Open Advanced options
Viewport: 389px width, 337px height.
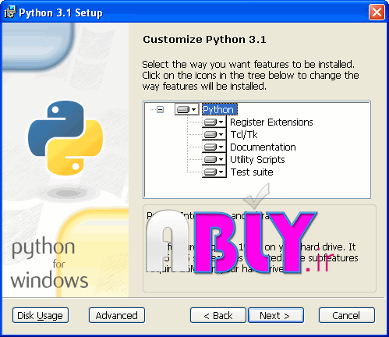pyautogui.click(x=117, y=315)
